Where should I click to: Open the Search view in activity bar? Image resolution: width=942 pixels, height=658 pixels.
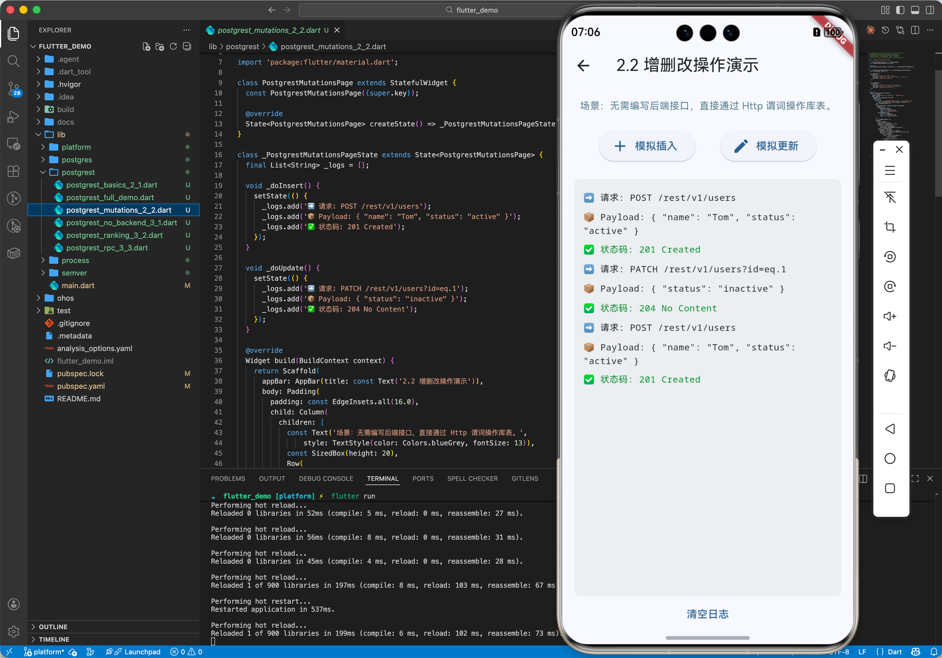click(x=13, y=61)
